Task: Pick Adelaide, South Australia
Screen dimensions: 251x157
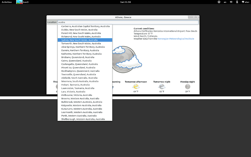Action: 85,78
